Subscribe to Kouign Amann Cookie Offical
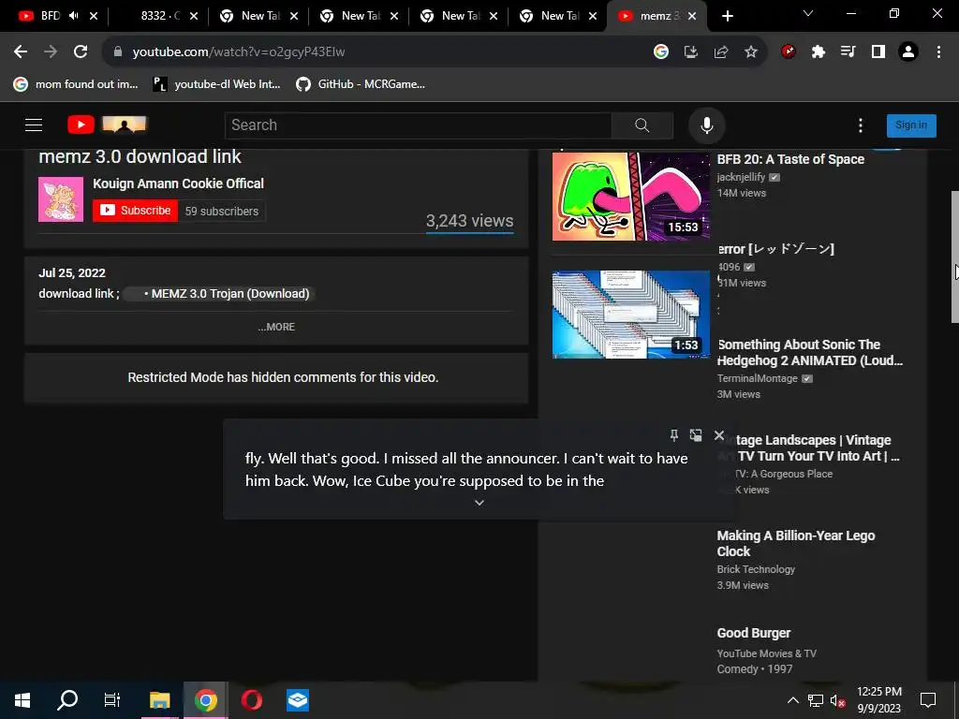 coord(135,211)
